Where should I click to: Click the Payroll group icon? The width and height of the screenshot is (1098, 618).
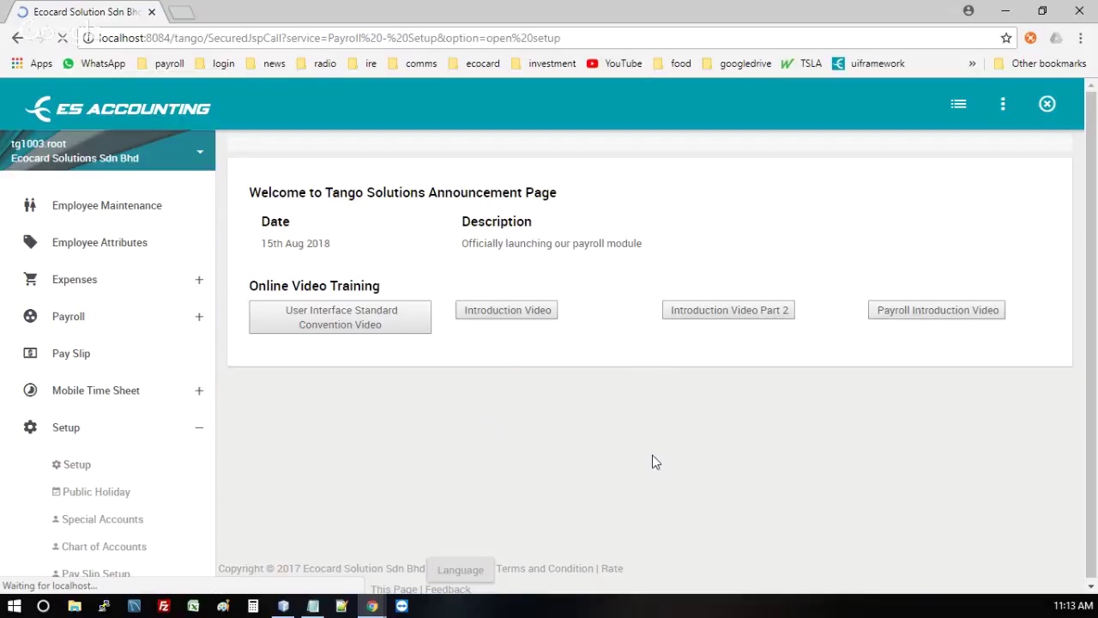[x=30, y=316]
